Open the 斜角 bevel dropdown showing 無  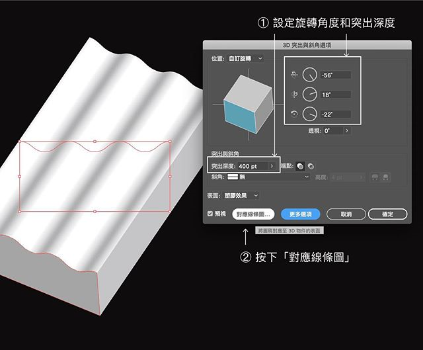pos(268,177)
